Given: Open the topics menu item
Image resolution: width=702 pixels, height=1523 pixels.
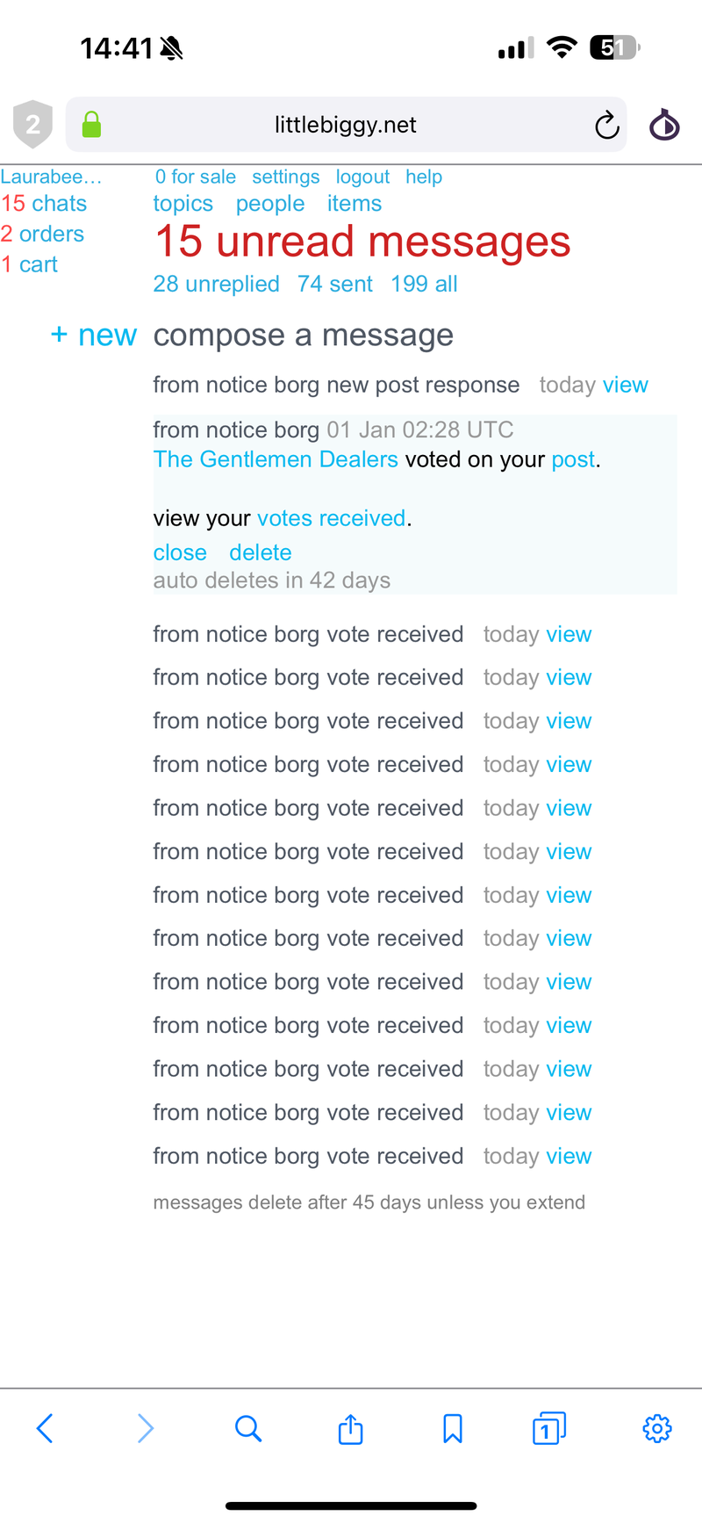Looking at the screenshot, I should click(183, 204).
